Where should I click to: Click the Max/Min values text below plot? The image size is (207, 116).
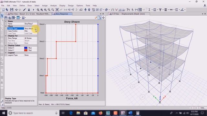tap(54, 104)
